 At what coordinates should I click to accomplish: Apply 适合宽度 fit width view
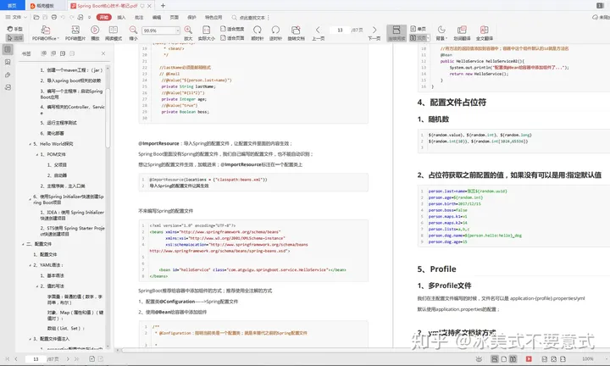(x=232, y=29)
